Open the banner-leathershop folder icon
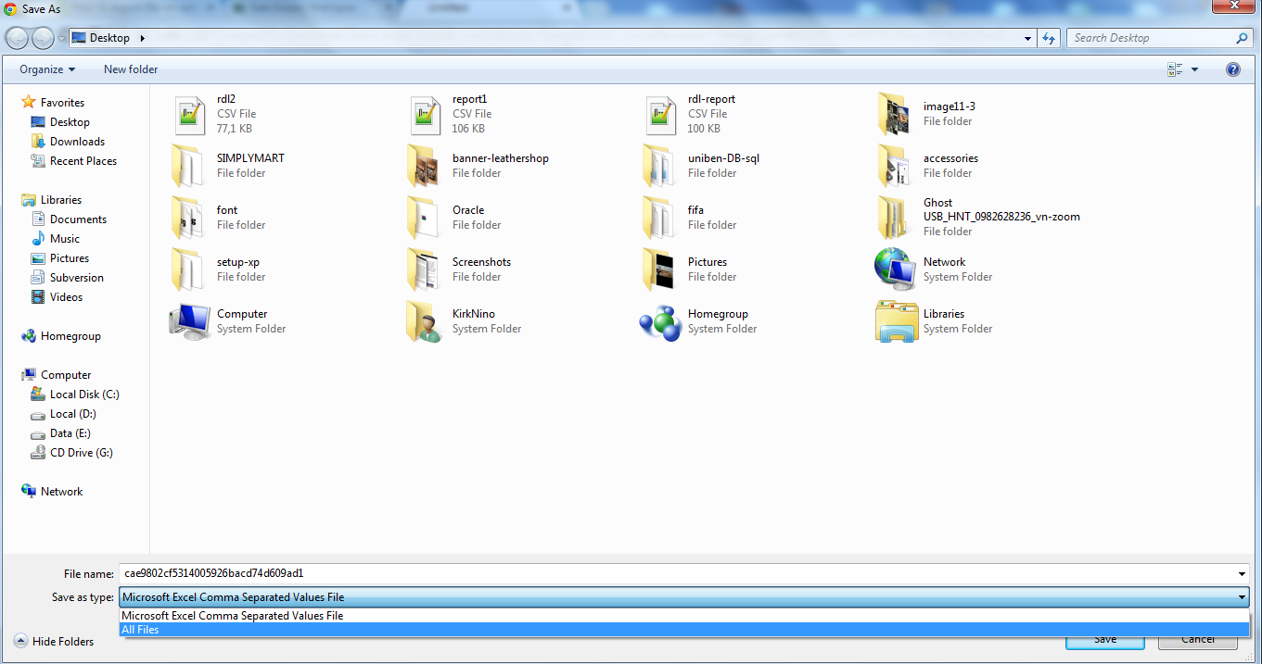The height and width of the screenshot is (664, 1262). click(x=424, y=166)
